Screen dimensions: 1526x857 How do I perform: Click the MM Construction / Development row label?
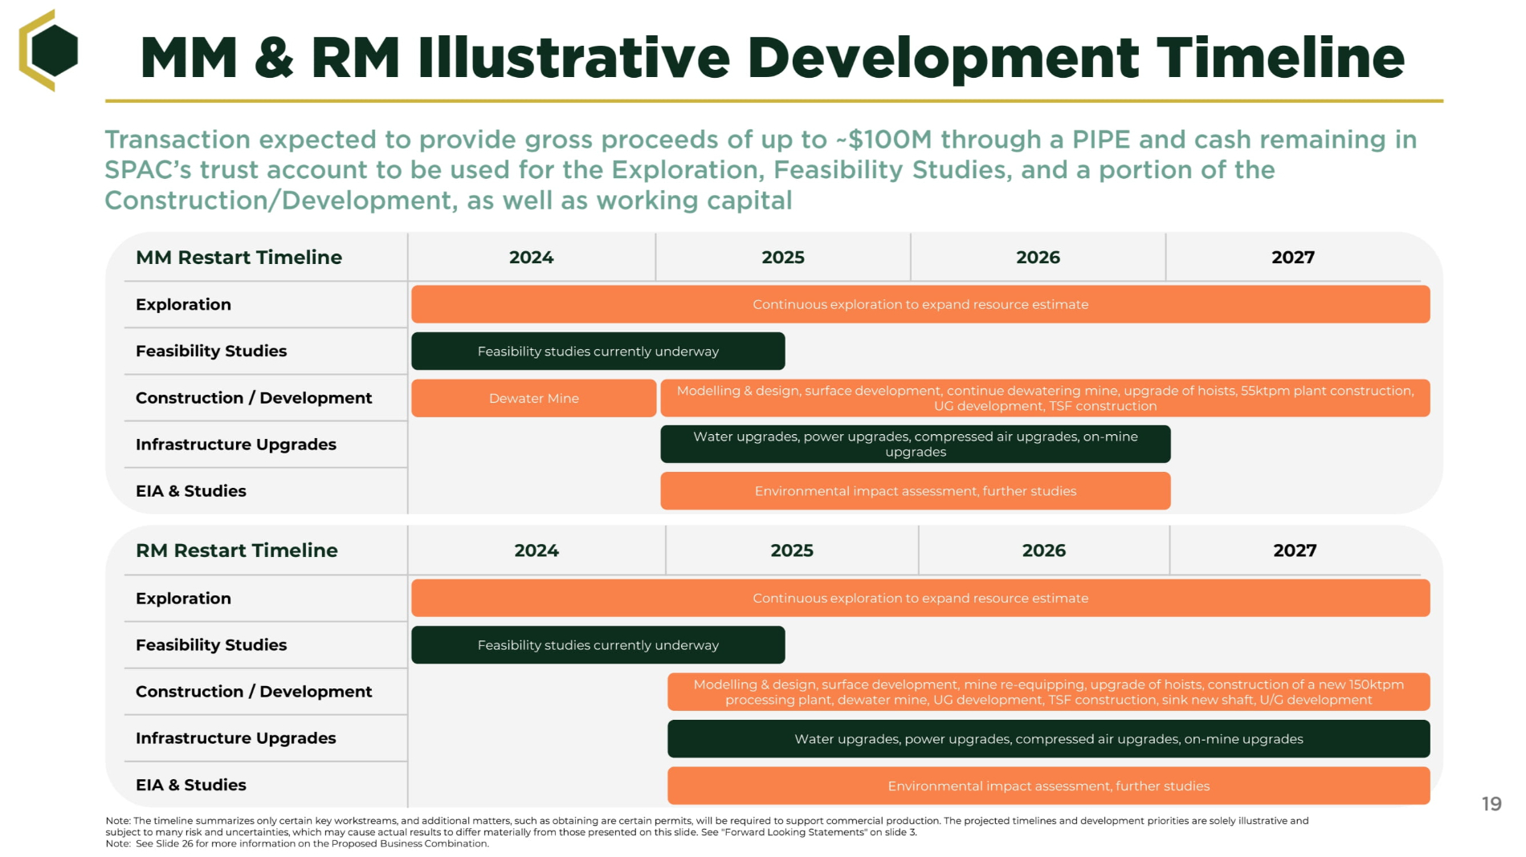tap(253, 398)
